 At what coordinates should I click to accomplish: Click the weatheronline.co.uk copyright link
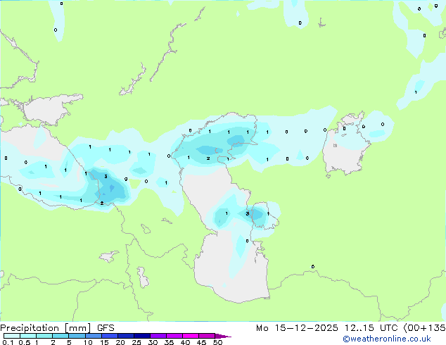point(387,339)
